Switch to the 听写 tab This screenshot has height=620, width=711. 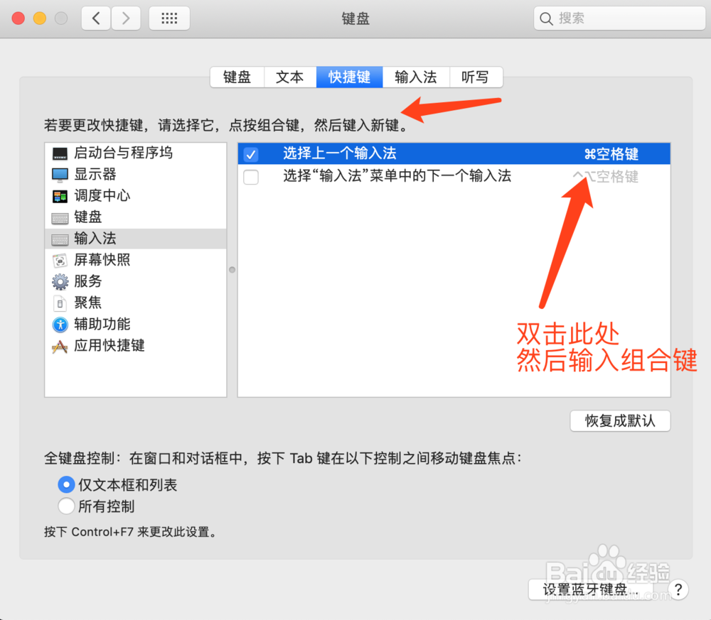[x=476, y=77]
